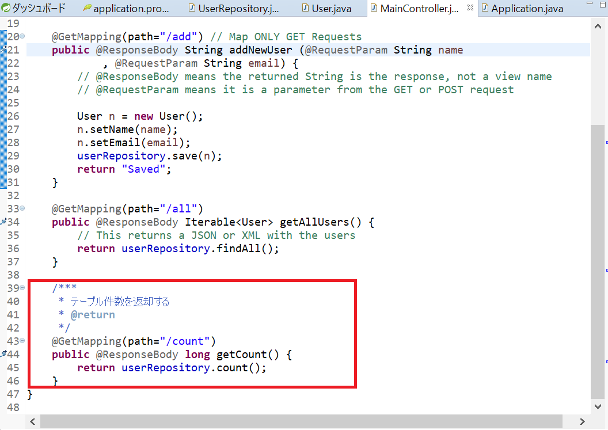Click the gutter marker icon at line 34

pos(3,222)
